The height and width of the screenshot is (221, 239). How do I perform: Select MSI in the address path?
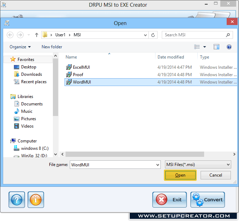click(x=77, y=35)
